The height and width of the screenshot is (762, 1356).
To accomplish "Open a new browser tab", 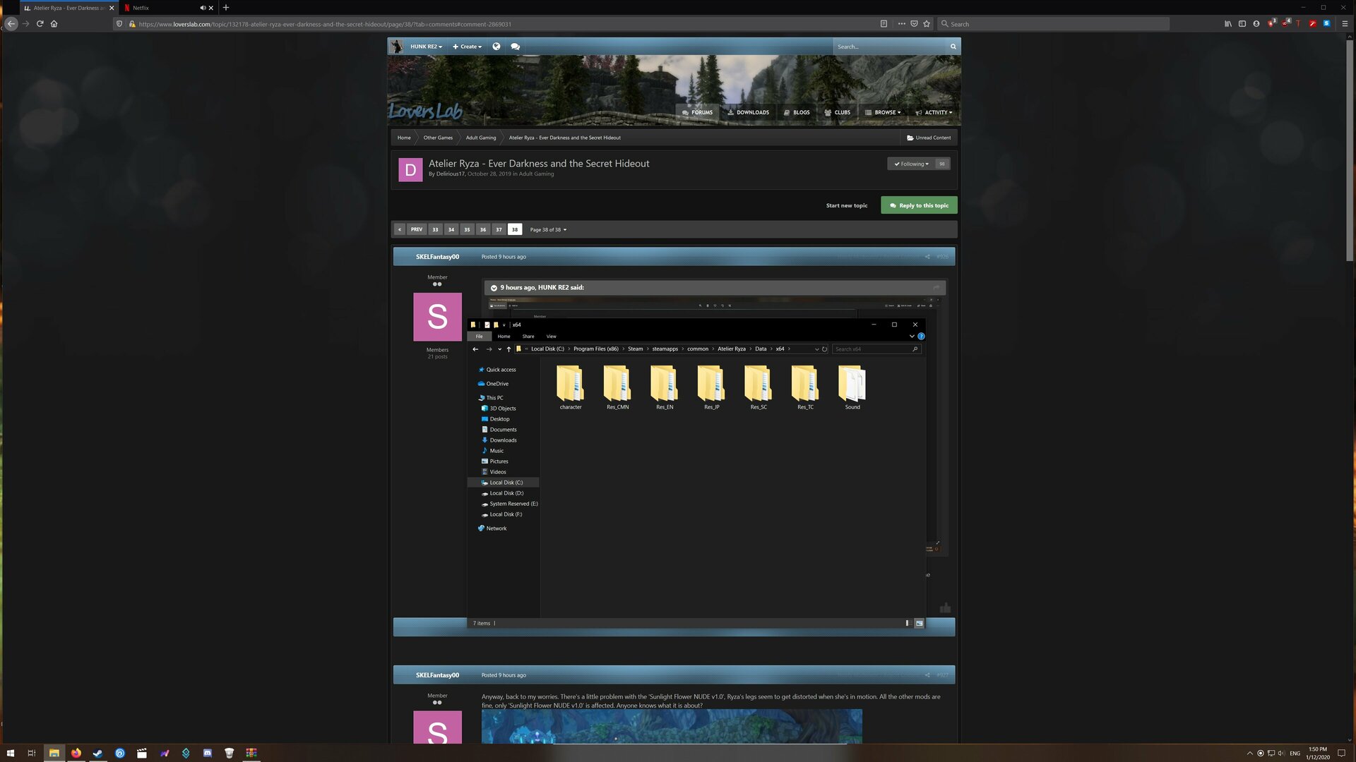I will [x=226, y=8].
